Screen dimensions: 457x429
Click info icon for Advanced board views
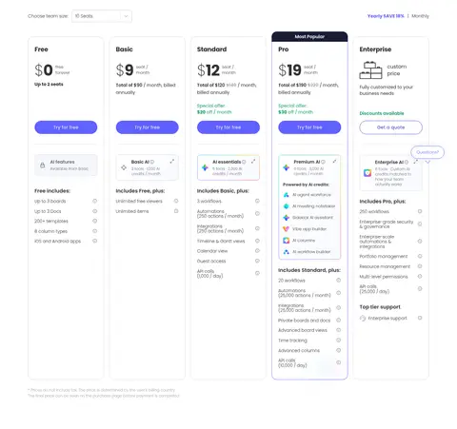338,330
